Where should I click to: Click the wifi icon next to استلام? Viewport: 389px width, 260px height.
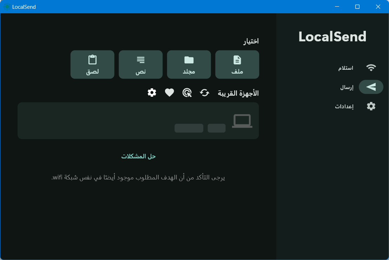371,68
